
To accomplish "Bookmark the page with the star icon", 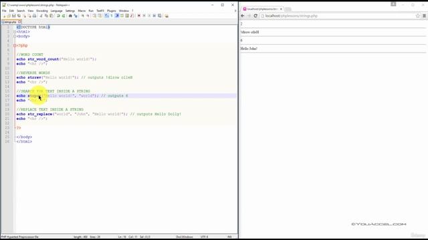I will click(x=417, y=16).
